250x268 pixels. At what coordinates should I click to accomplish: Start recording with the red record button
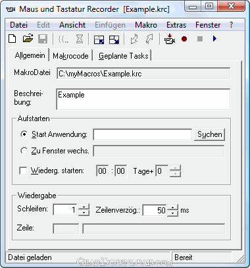click(x=184, y=39)
